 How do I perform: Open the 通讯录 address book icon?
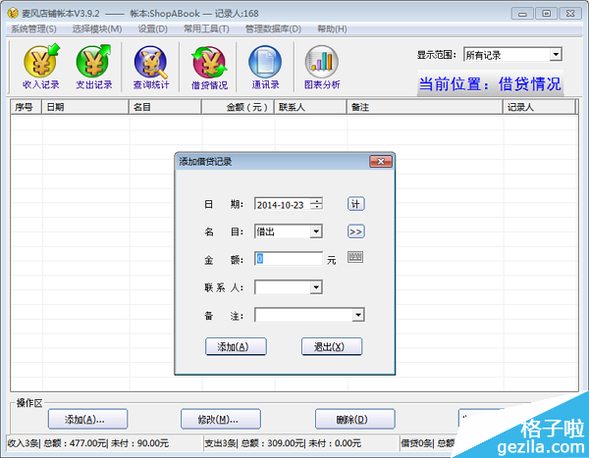[x=265, y=70]
